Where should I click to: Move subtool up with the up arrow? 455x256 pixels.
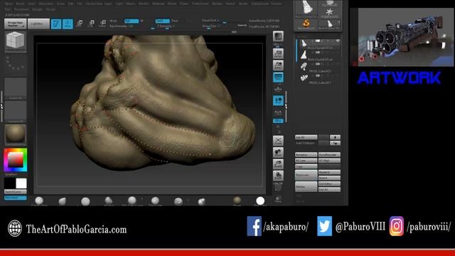(x=335, y=137)
